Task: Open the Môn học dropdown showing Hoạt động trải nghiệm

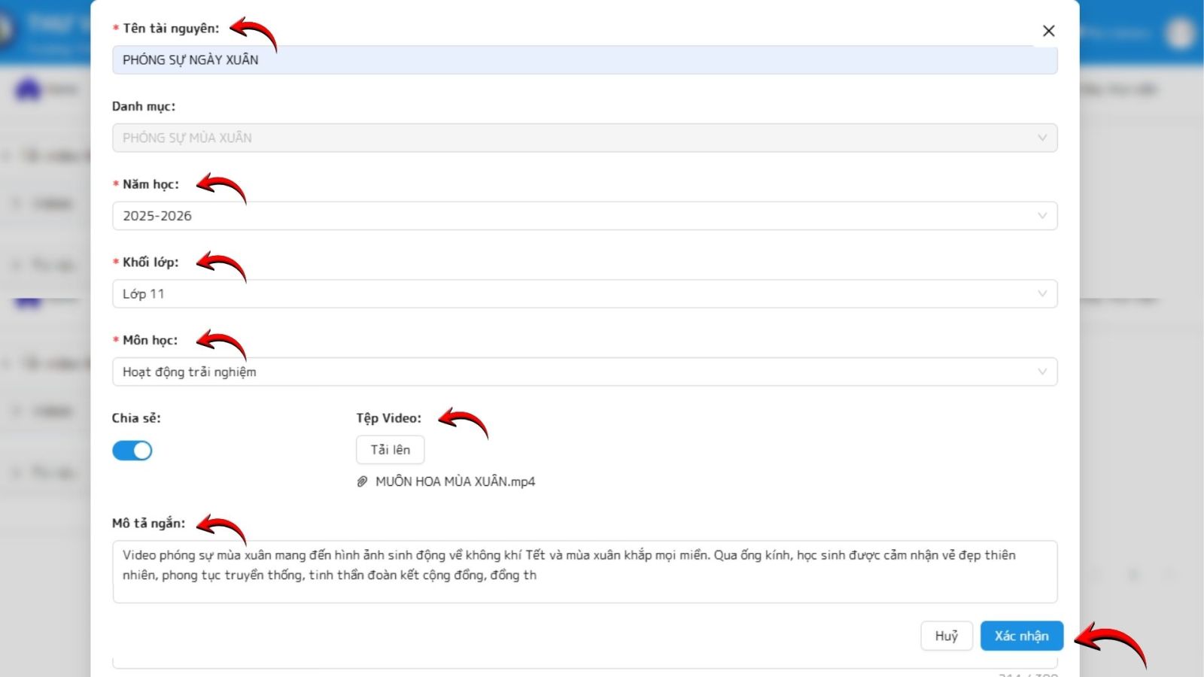Action: (x=572, y=372)
